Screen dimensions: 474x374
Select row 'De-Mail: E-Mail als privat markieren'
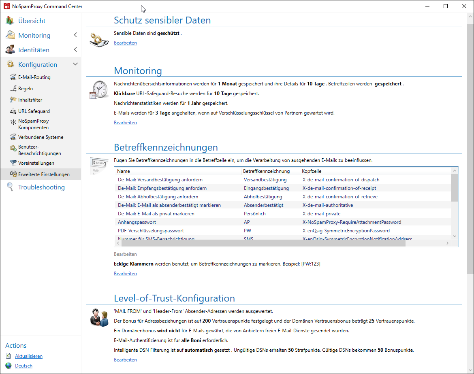283,213
